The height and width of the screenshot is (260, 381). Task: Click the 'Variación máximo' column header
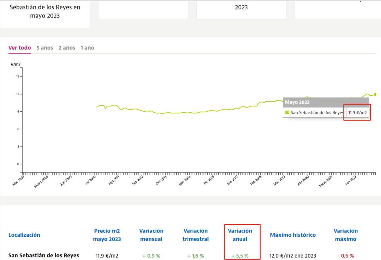(x=345, y=235)
